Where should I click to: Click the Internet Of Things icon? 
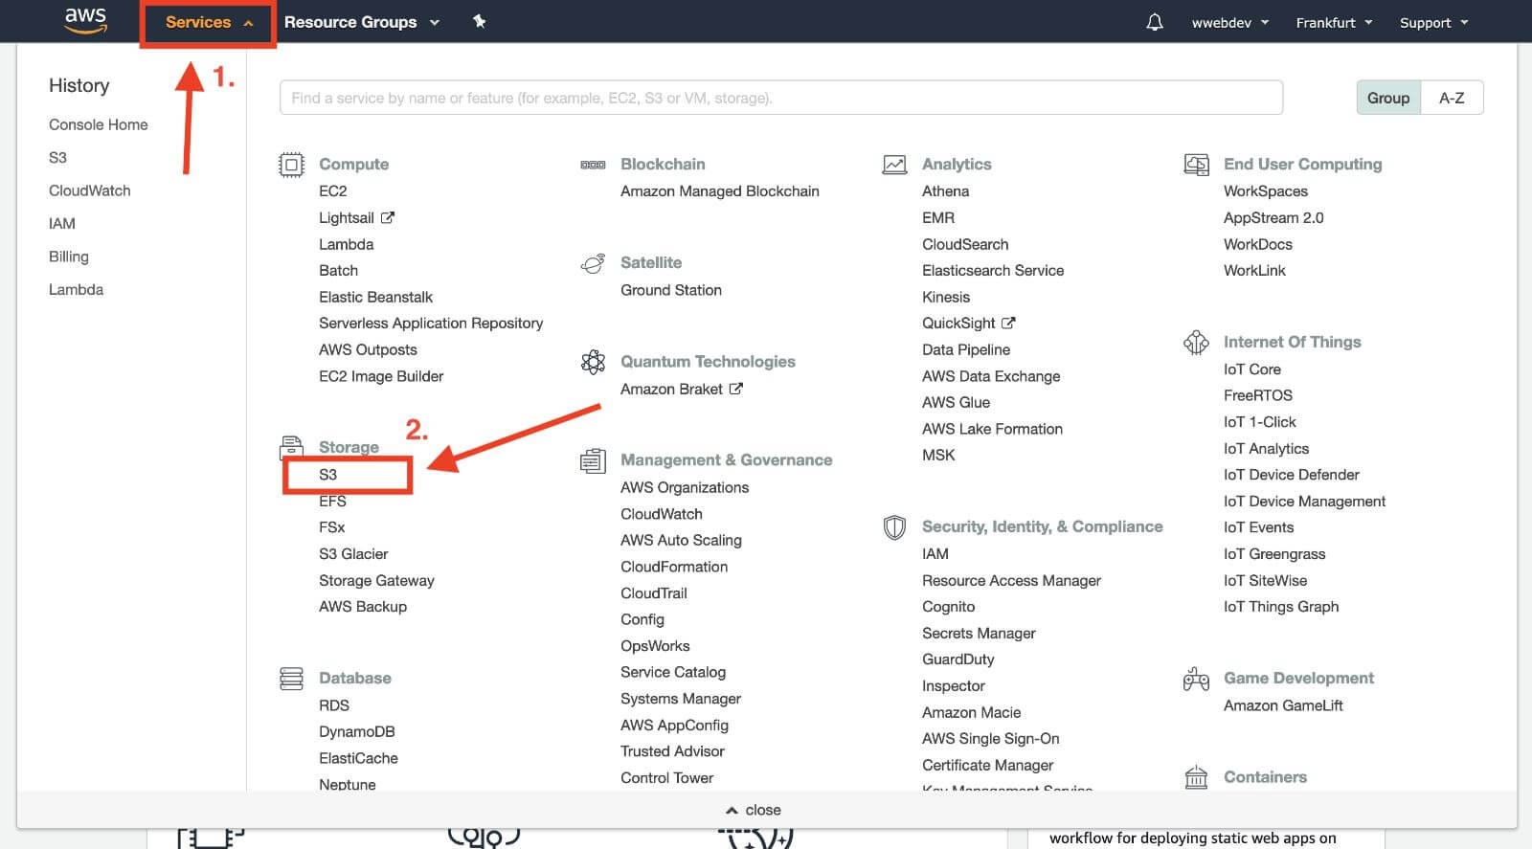[x=1196, y=343]
